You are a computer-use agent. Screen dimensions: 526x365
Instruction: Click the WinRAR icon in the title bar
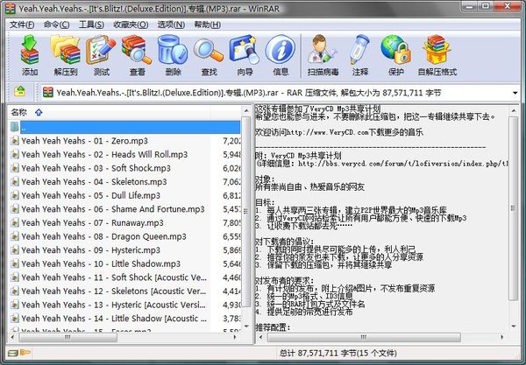click(x=10, y=8)
